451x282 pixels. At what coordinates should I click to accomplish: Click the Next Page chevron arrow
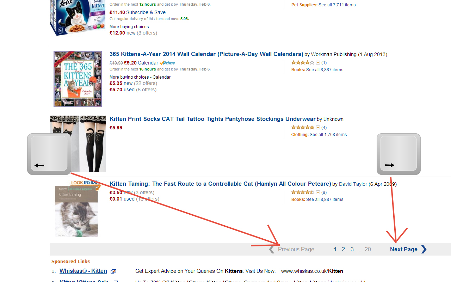(x=424, y=249)
